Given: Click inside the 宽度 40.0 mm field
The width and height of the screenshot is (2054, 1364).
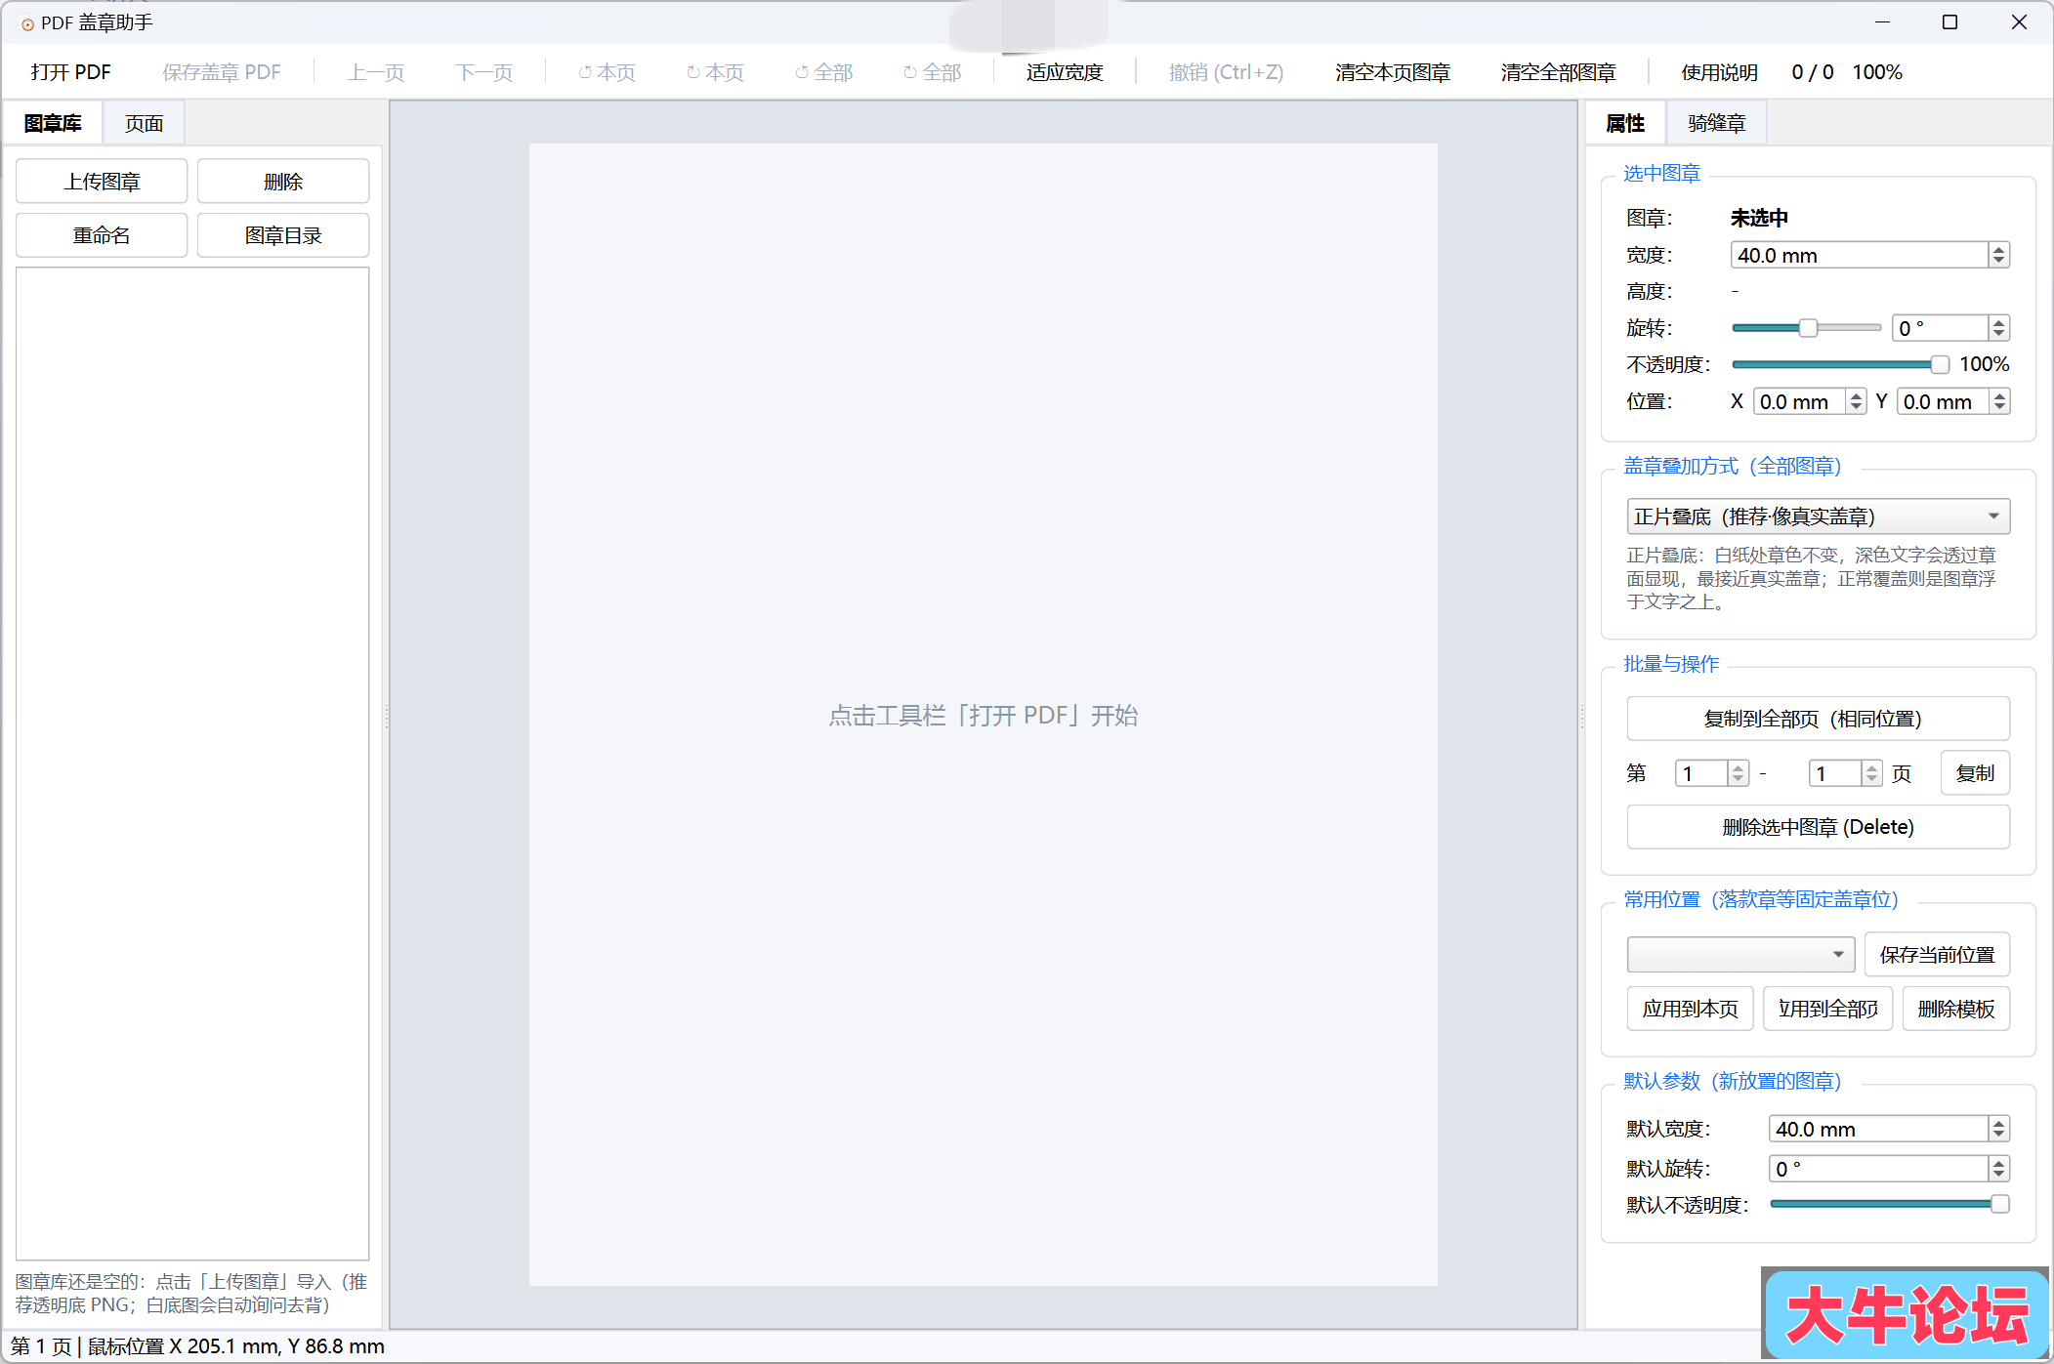Looking at the screenshot, I should pos(1860,255).
